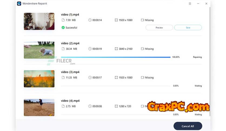Click the green Successful checkmark icon
The height and width of the screenshot is (131, 226).
[x=63, y=28]
